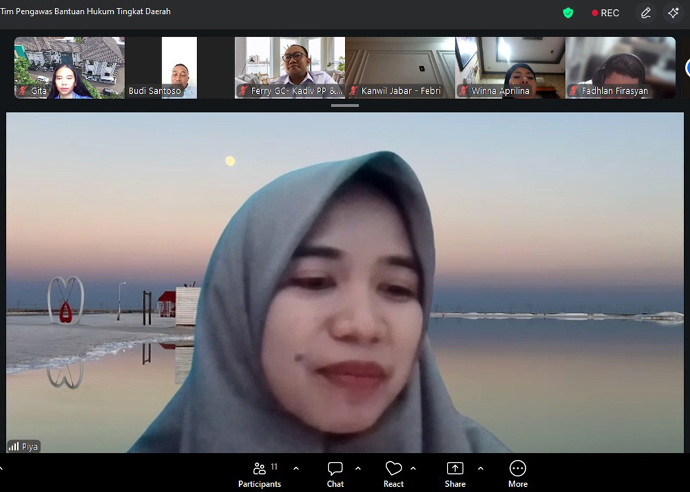690x492 pixels.
Task: Select Winna Aprilina's video thumbnail
Action: pos(510,68)
